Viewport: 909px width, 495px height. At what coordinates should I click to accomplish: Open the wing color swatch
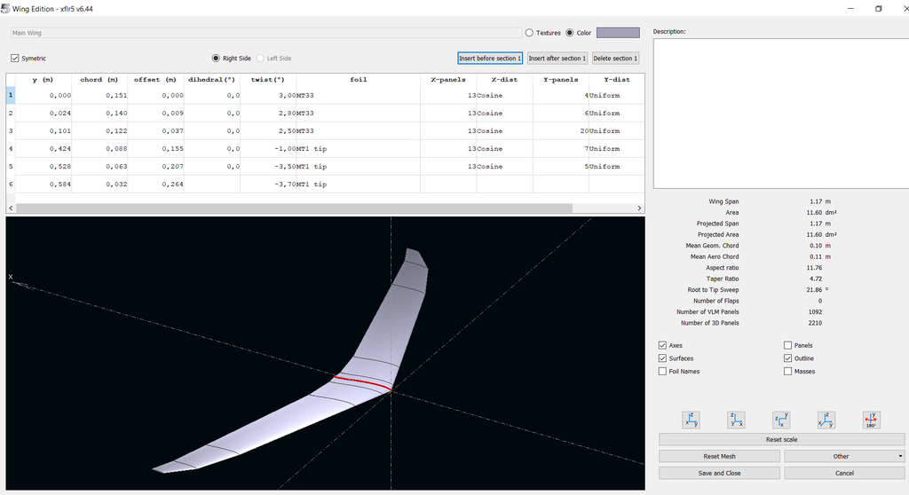[617, 33]
